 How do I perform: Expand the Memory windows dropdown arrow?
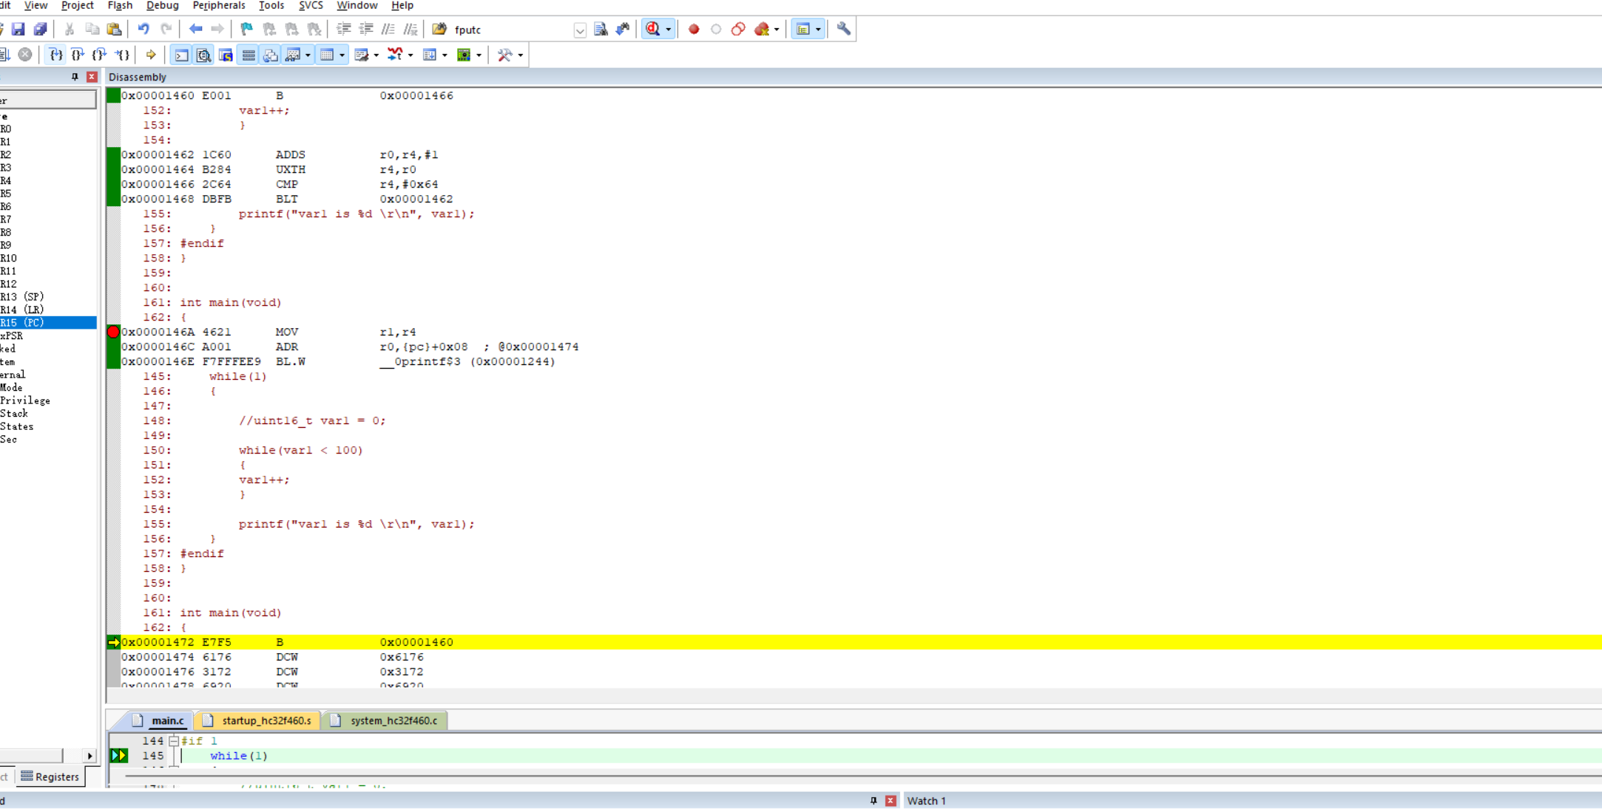point(342,55)
